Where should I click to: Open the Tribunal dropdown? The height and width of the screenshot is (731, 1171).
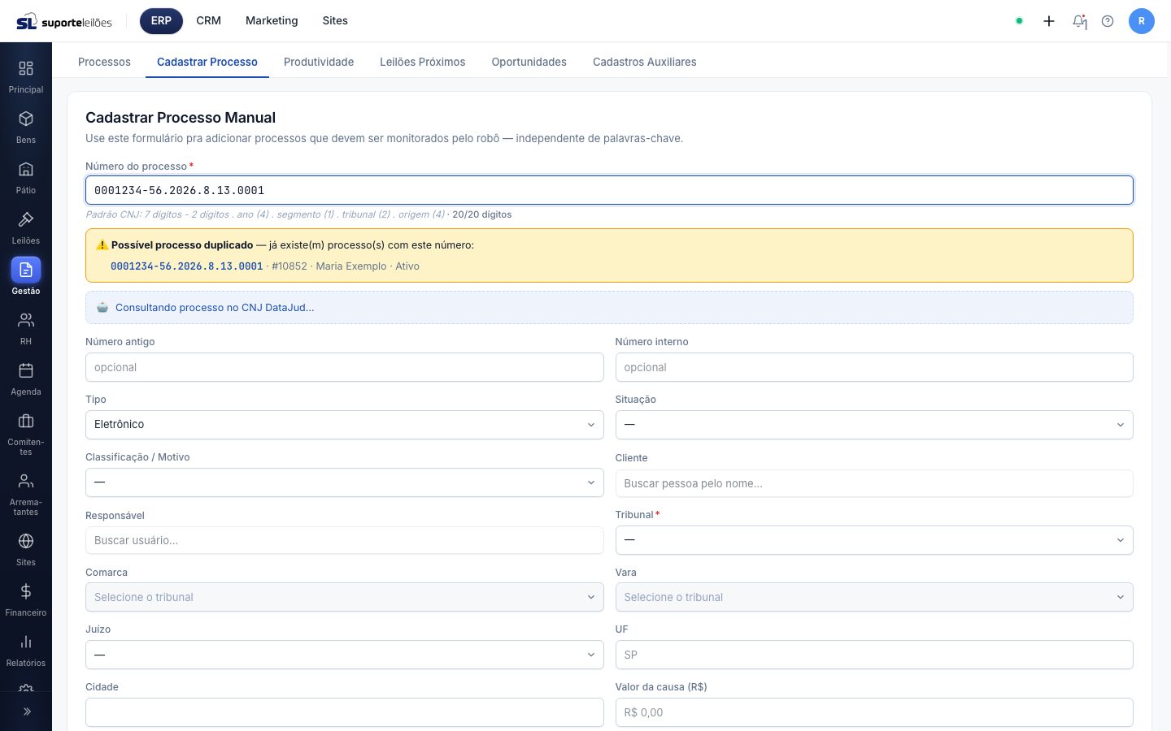(x=874, y=540)
